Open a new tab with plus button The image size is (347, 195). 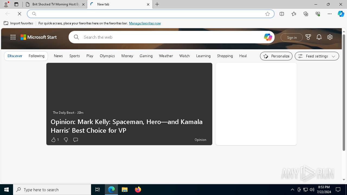157,4
